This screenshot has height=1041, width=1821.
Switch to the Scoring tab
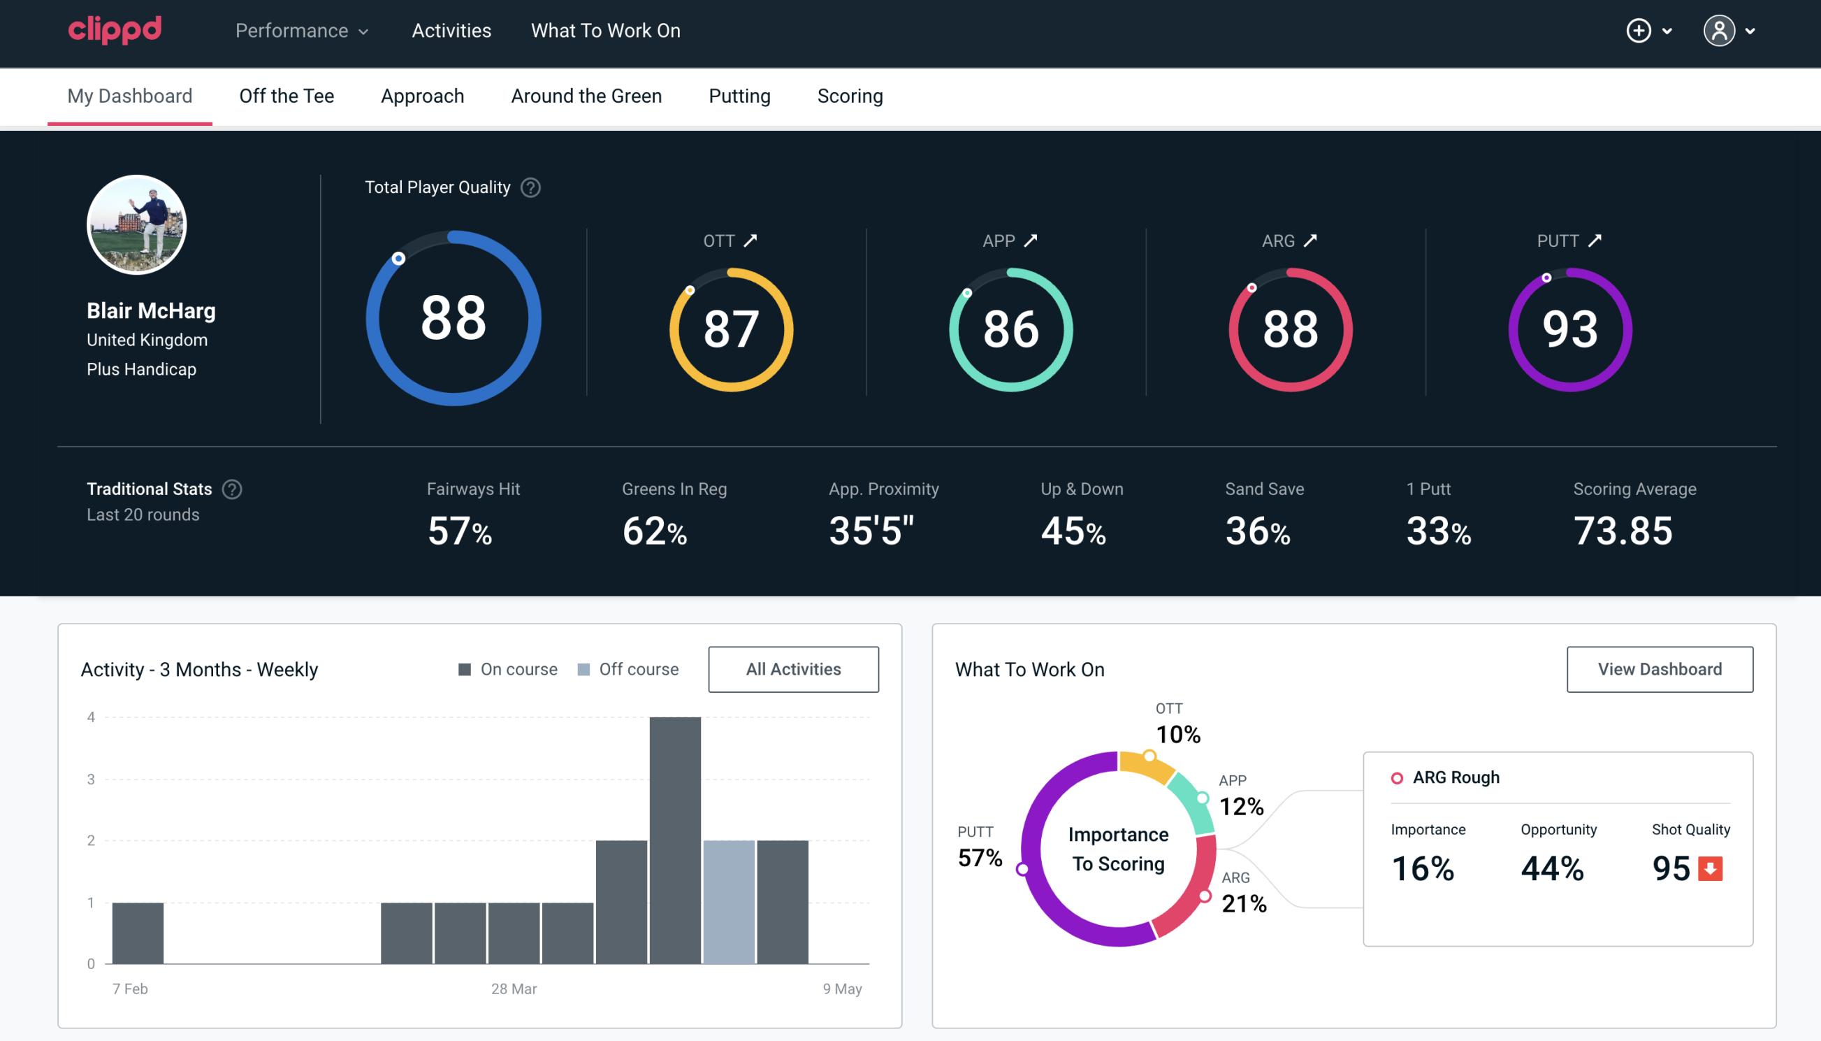[850, 95]
